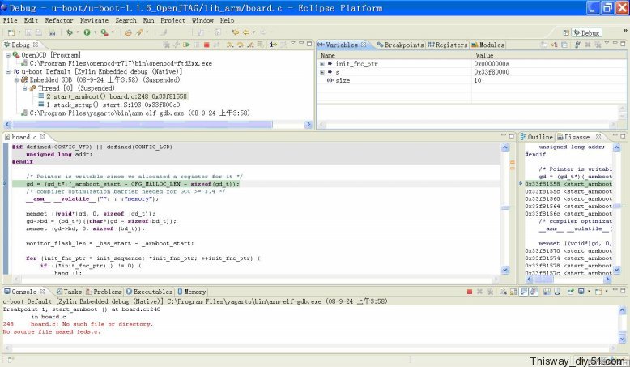Open the File menu
The width and height of the screenshot is (630, 367).
click(x=10, y=20)
